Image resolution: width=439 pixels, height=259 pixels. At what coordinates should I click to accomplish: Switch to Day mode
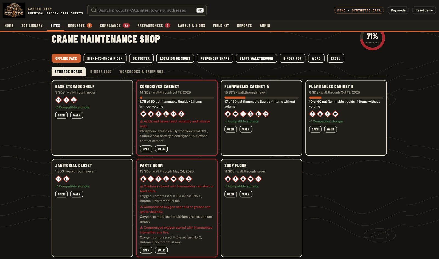coord(398,10)
